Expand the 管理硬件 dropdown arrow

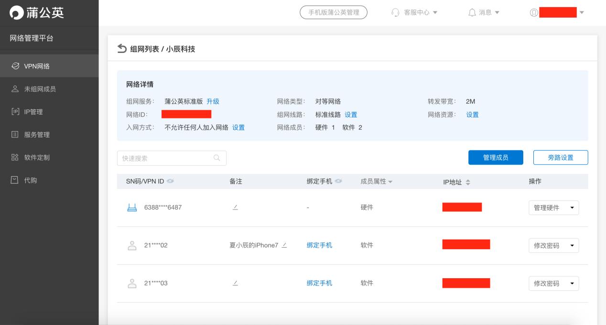click(x=573, y=207)
